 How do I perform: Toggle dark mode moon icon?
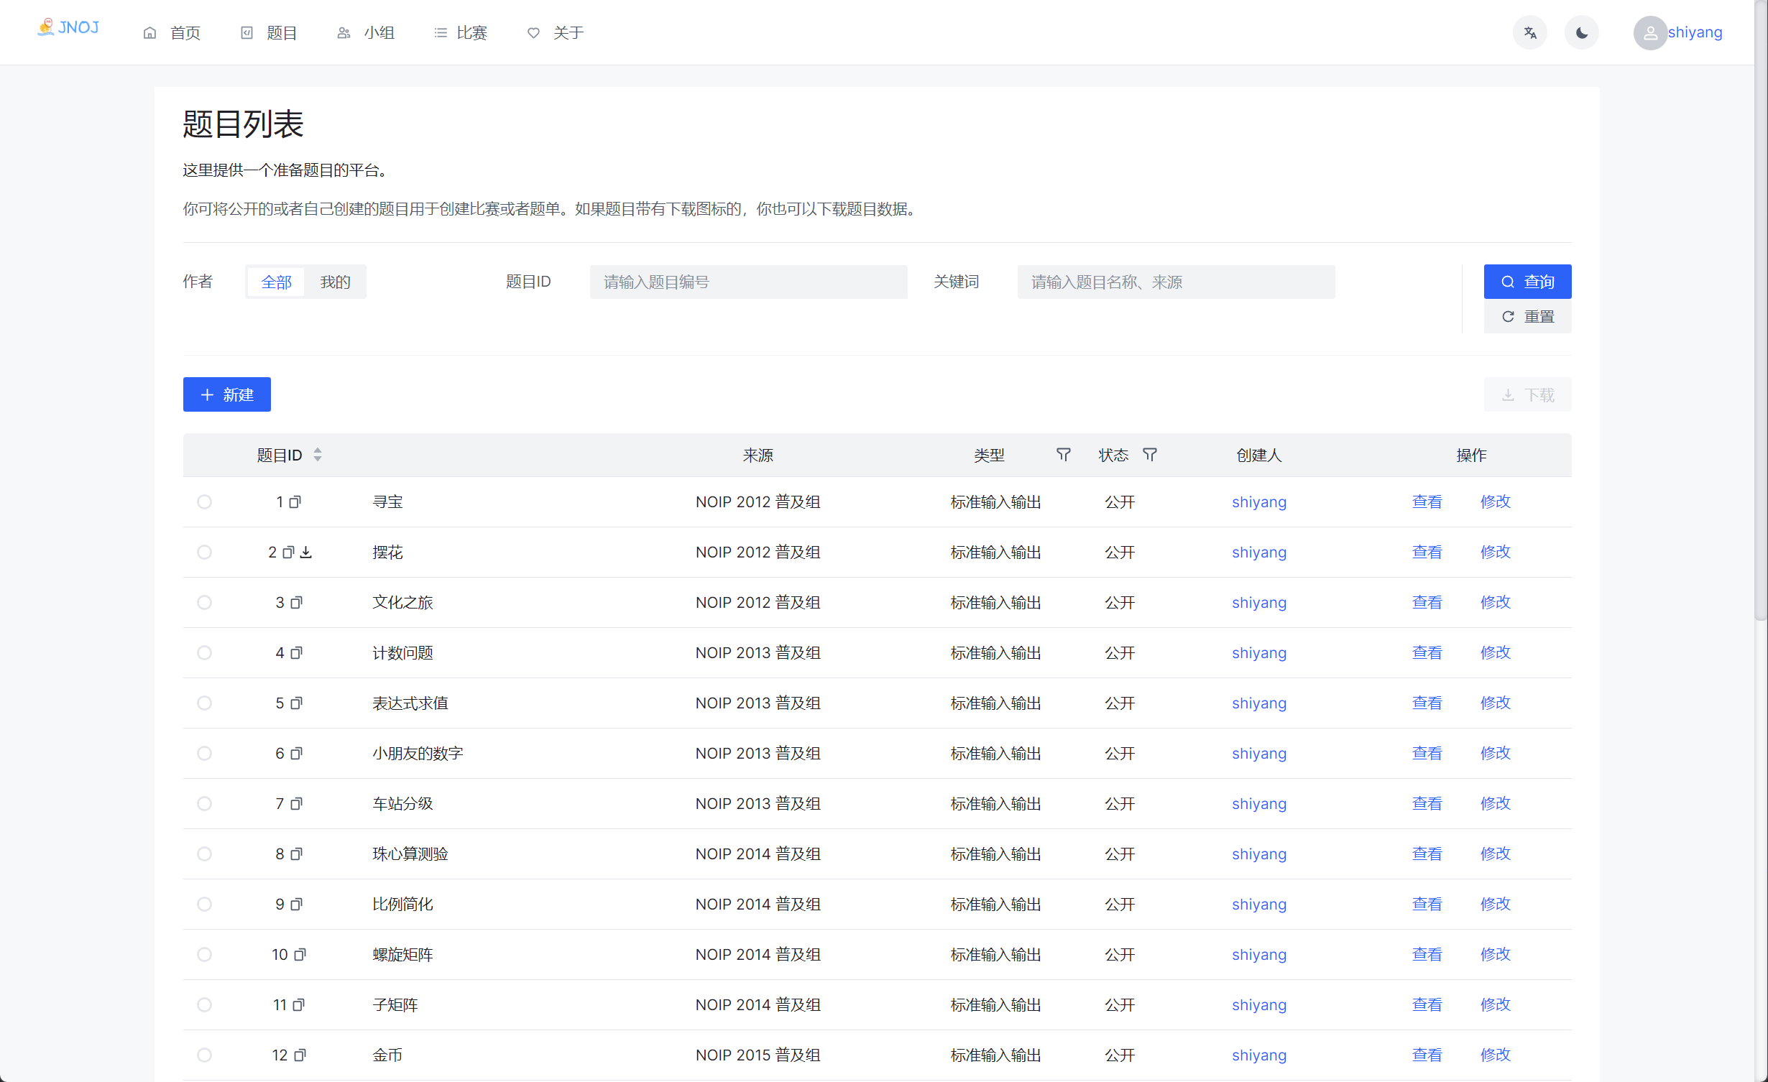[1582, 32]
